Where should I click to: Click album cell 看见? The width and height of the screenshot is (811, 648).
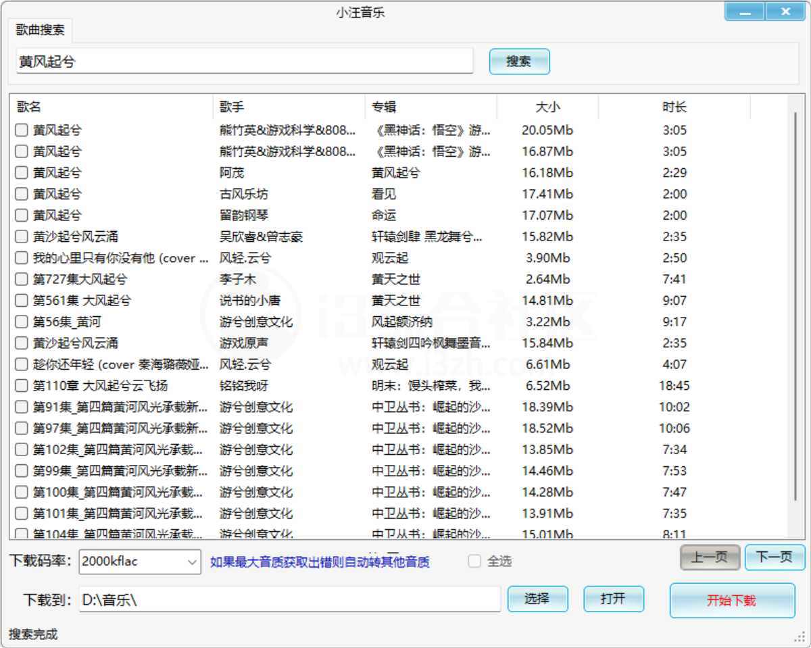[x=384, y=194]
